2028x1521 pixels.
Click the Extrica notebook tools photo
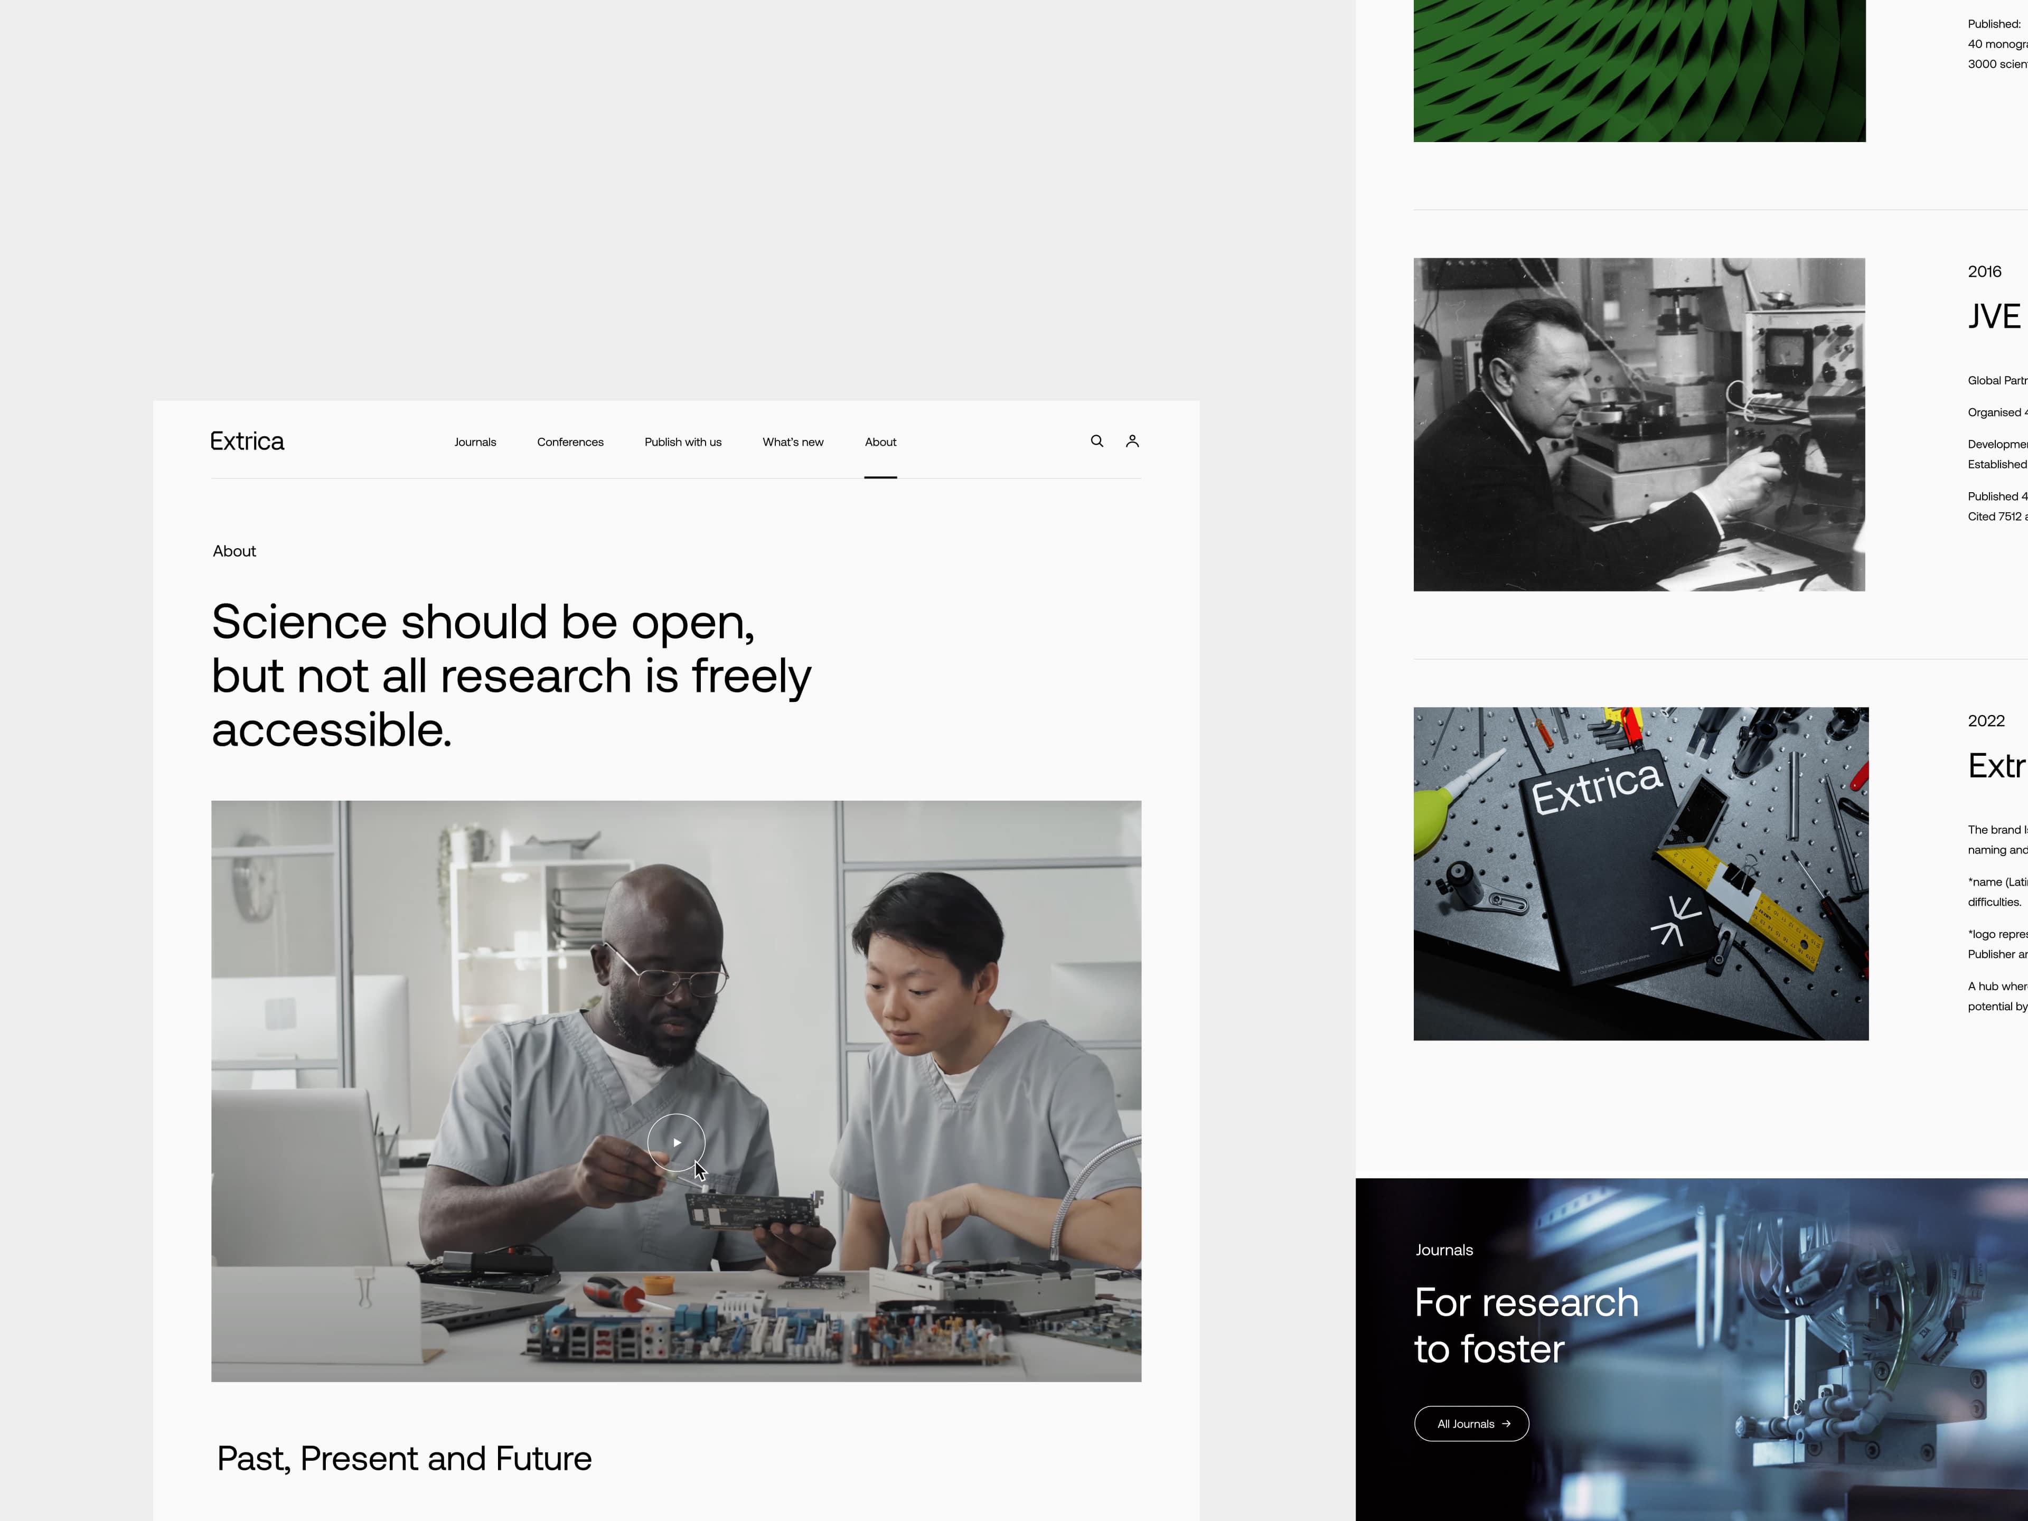pos(1640,873)
